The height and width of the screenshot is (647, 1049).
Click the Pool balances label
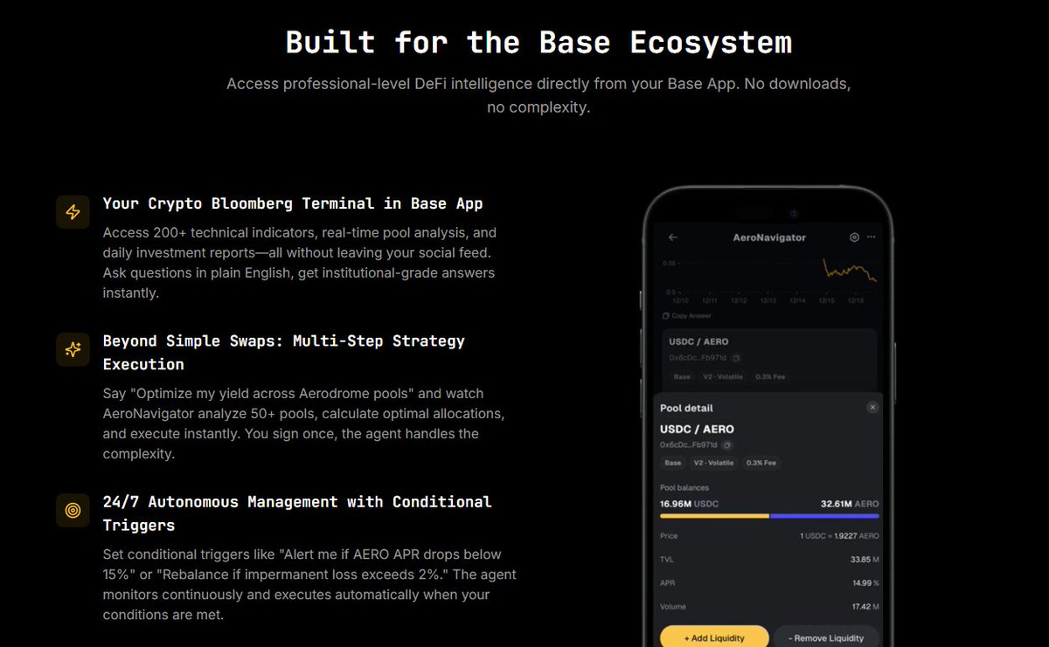[684, 487]
